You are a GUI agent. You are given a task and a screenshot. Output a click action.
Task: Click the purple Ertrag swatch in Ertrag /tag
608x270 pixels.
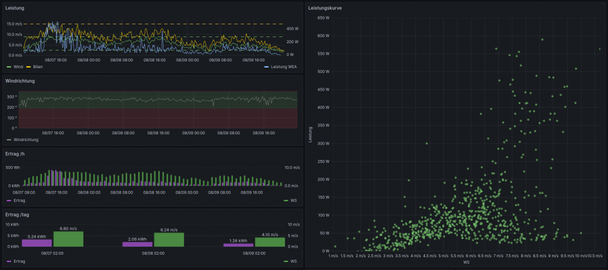[x=9, y=261]
